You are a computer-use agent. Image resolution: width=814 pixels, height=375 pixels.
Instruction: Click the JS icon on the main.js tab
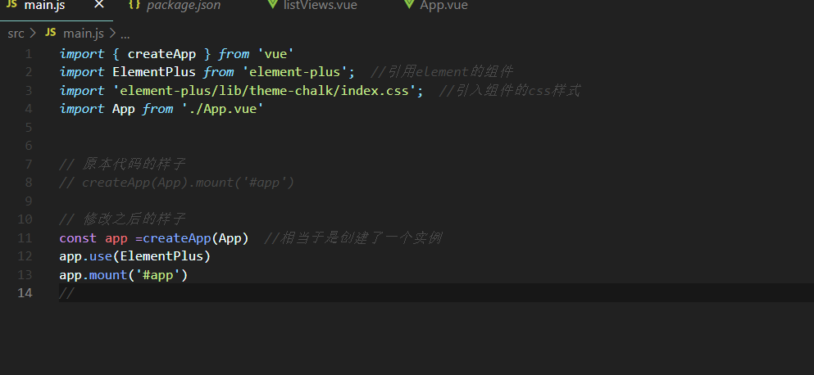pyautogui.click(x=11, y=4)
